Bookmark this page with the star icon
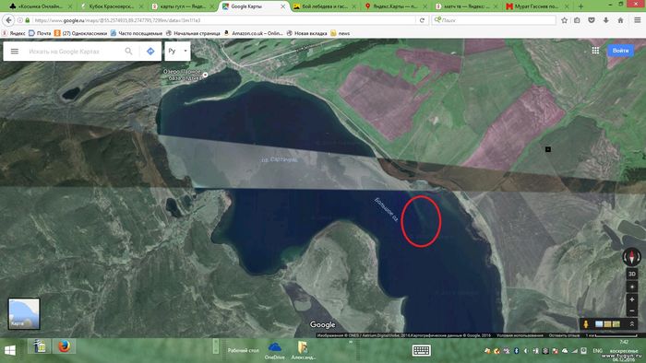646x363 pixels. [x=564, y=20]
